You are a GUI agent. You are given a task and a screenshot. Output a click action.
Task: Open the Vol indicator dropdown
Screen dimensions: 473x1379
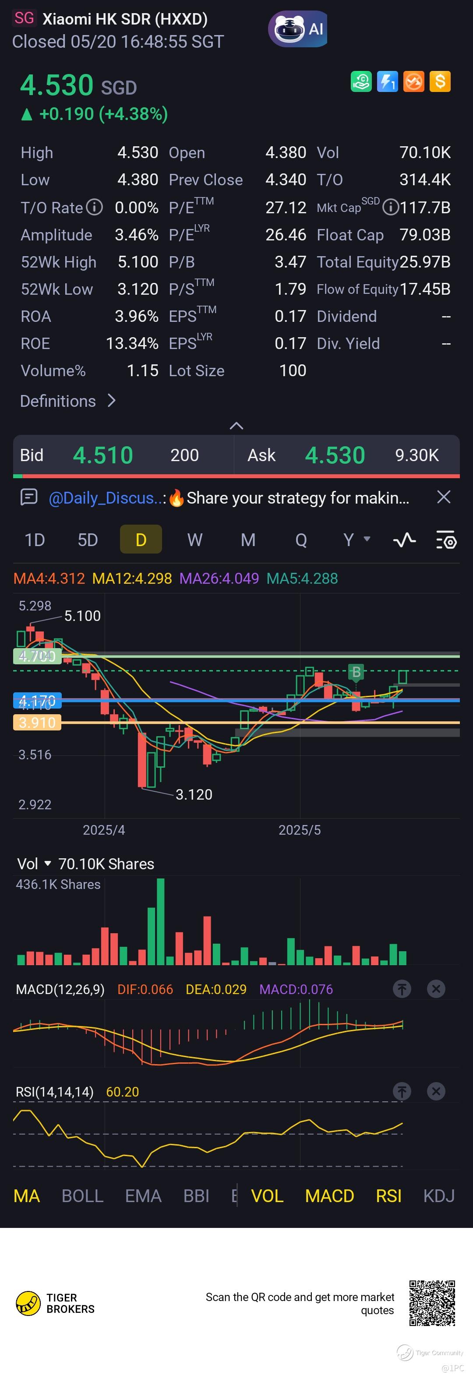pyautogui.click(x=34, y=864)
